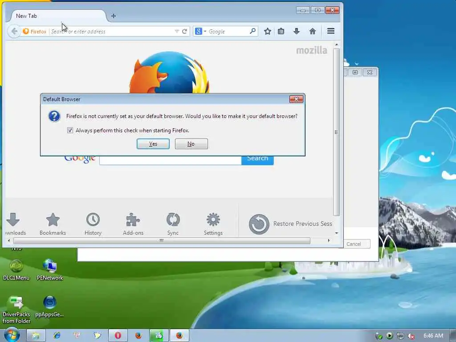Click the 6:46 AM taskbar clock
Screen dimensions: 456x342
coord(433,336)
